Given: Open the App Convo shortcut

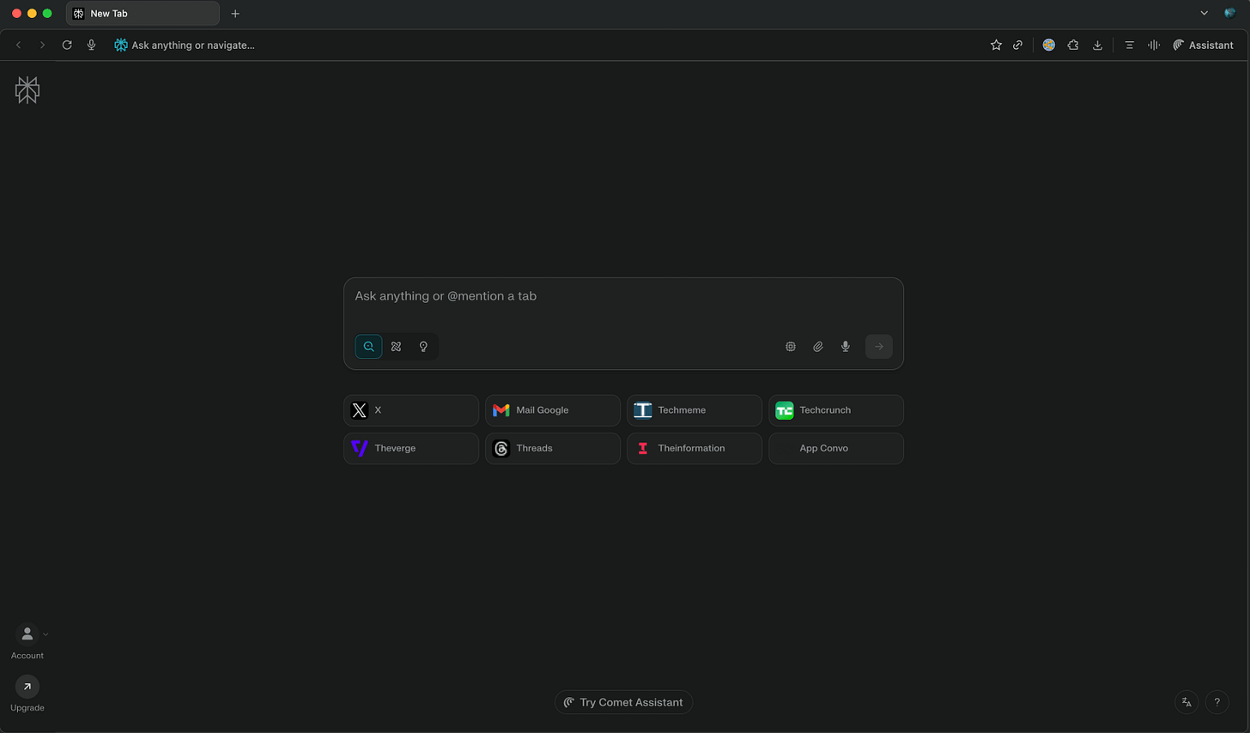Looking at the screenshot, I should coord(836,448).
